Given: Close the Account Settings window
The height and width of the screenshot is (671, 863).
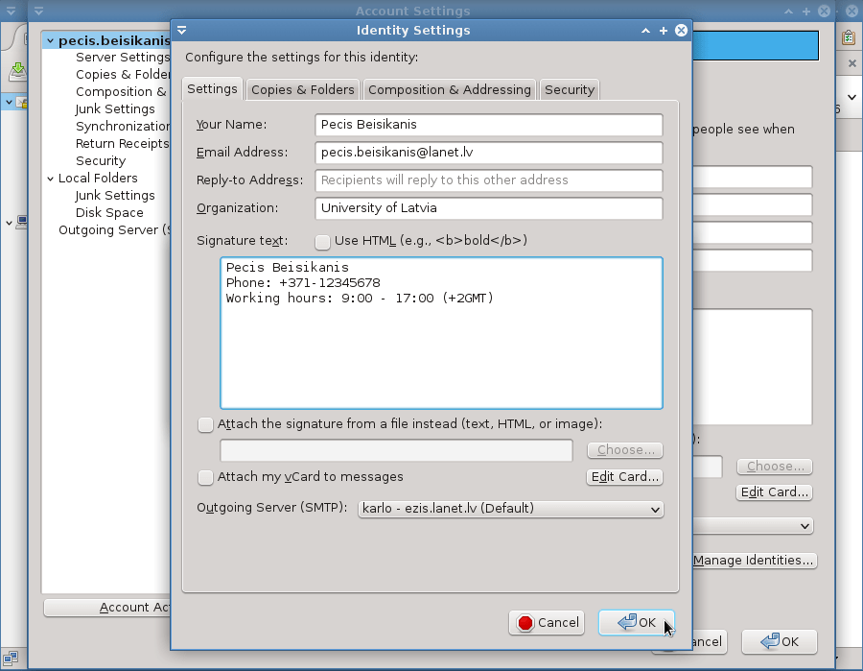Looking at the screenshot, I should [824, 11].
